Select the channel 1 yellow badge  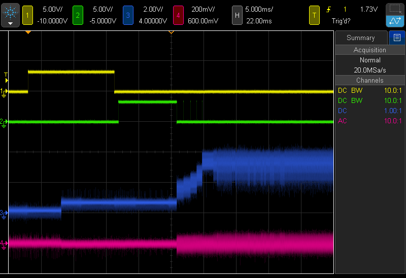coord(28,15)
